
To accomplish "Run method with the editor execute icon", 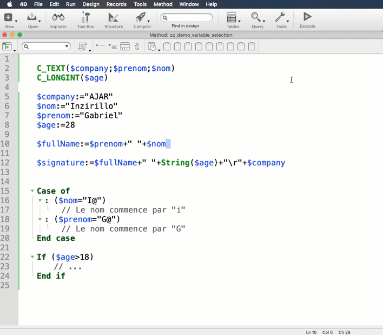I will (x=7, y=46).
